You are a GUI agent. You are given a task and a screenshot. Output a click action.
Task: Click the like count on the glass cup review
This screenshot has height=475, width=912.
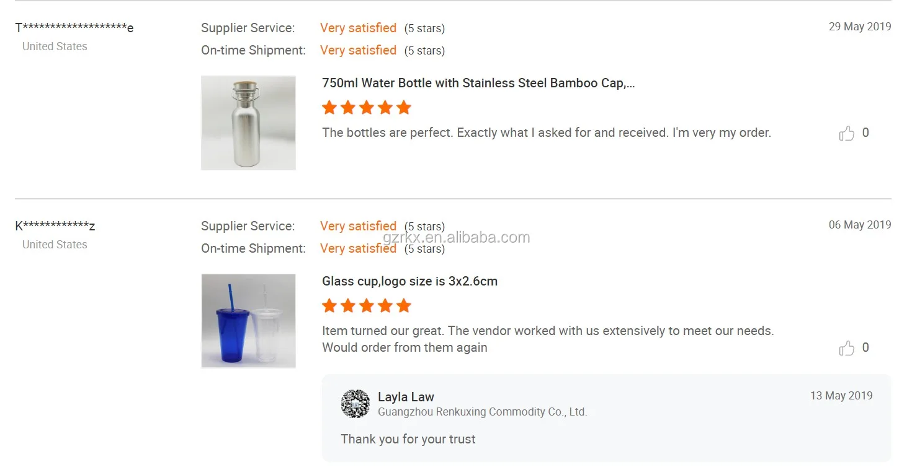pyautogui.click(x=865, y=347)
